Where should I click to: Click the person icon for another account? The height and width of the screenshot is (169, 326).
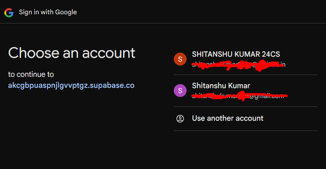[180, 119]
